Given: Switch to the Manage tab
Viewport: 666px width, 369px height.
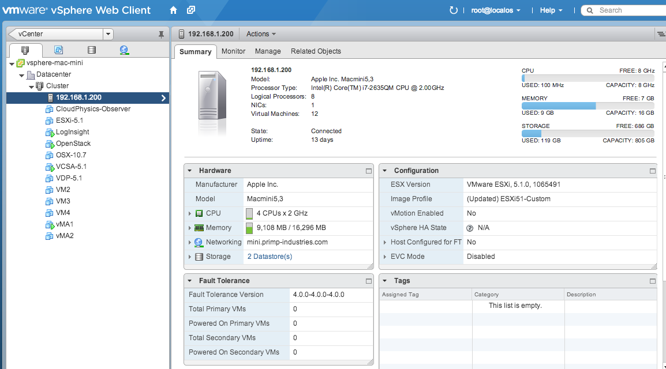Looking at the screenshot, I should pyautogui.click(x=268, y=51).
